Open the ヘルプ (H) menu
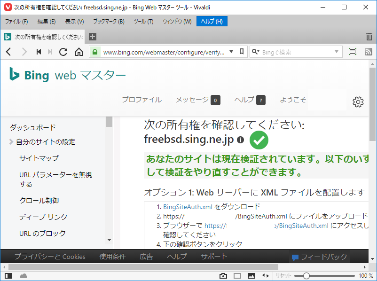377x281 pixels. pos(212,22)
